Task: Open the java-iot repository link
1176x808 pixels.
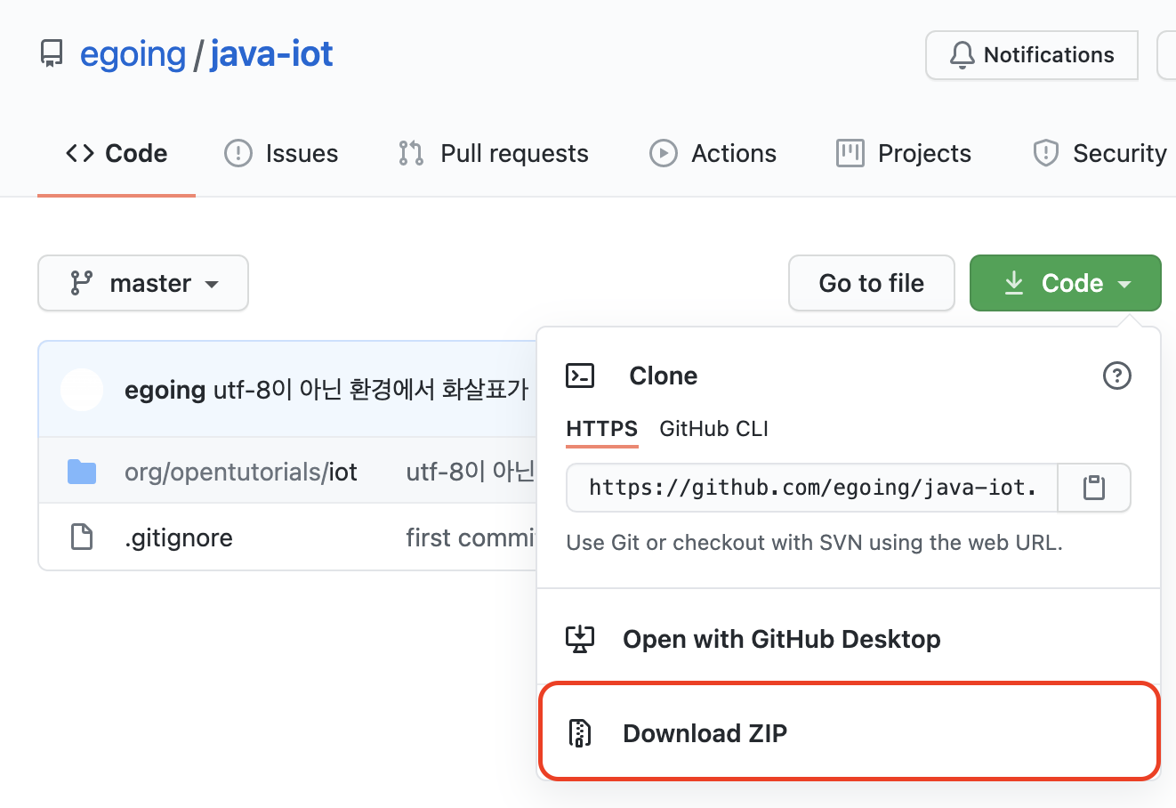Action: tap(271, 54)
